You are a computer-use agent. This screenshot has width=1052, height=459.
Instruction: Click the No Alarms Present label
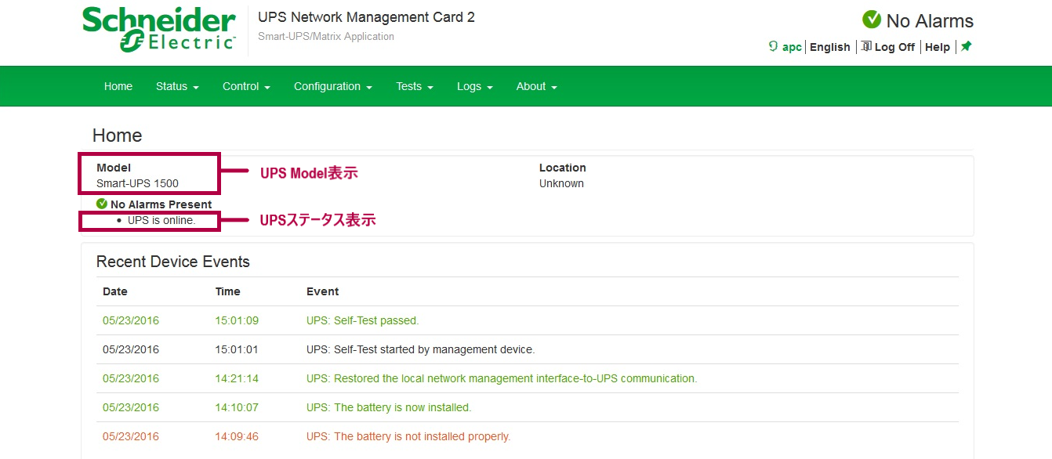(161, 204)
